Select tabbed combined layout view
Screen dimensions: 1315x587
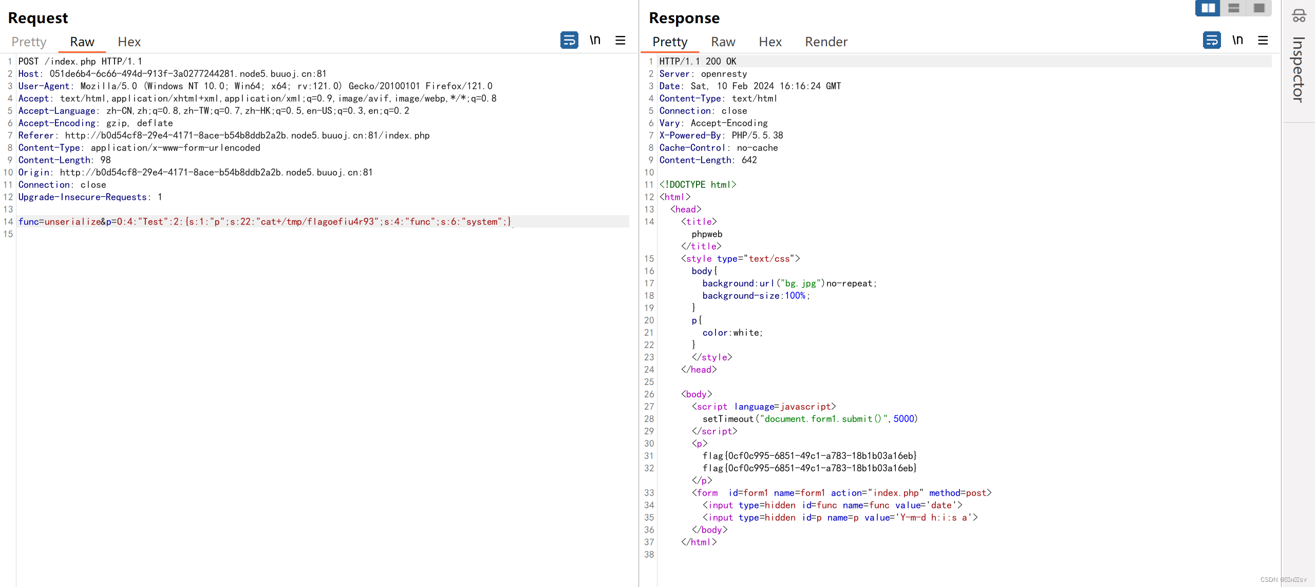coord(1259,8)
